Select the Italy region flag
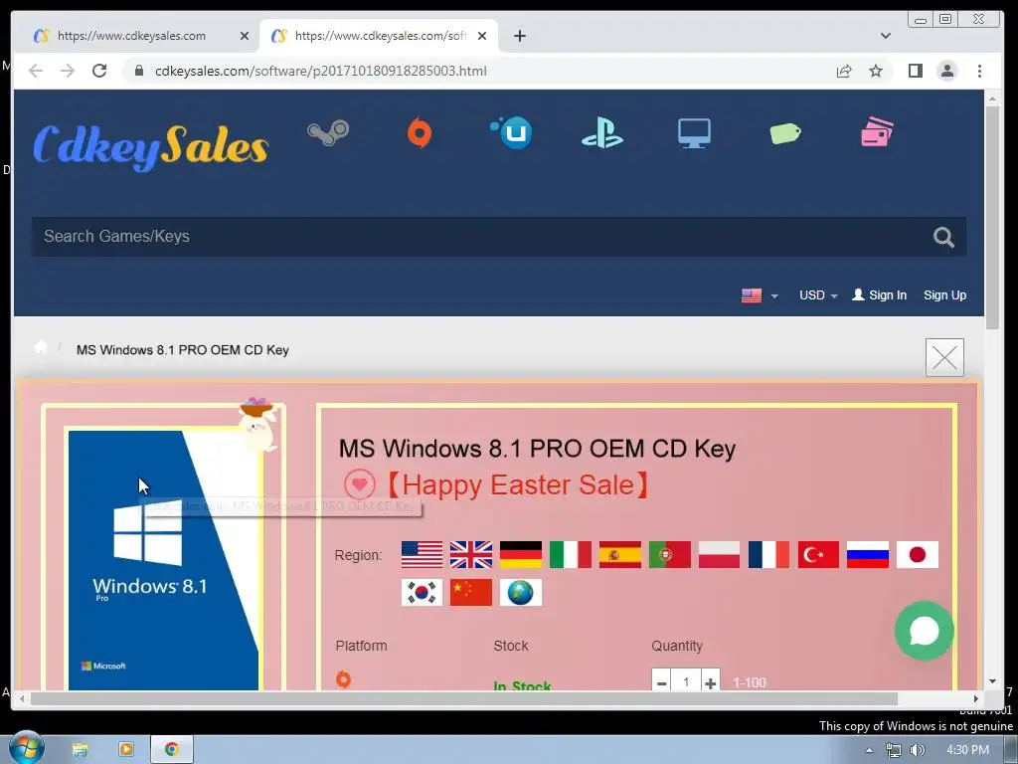1018x764 pixels. pos(571,555)
